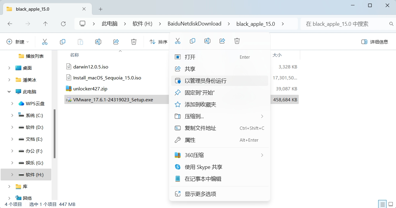
Task: Choose 使用 Skype 共享 option
Action: click(x=220, y=167)
